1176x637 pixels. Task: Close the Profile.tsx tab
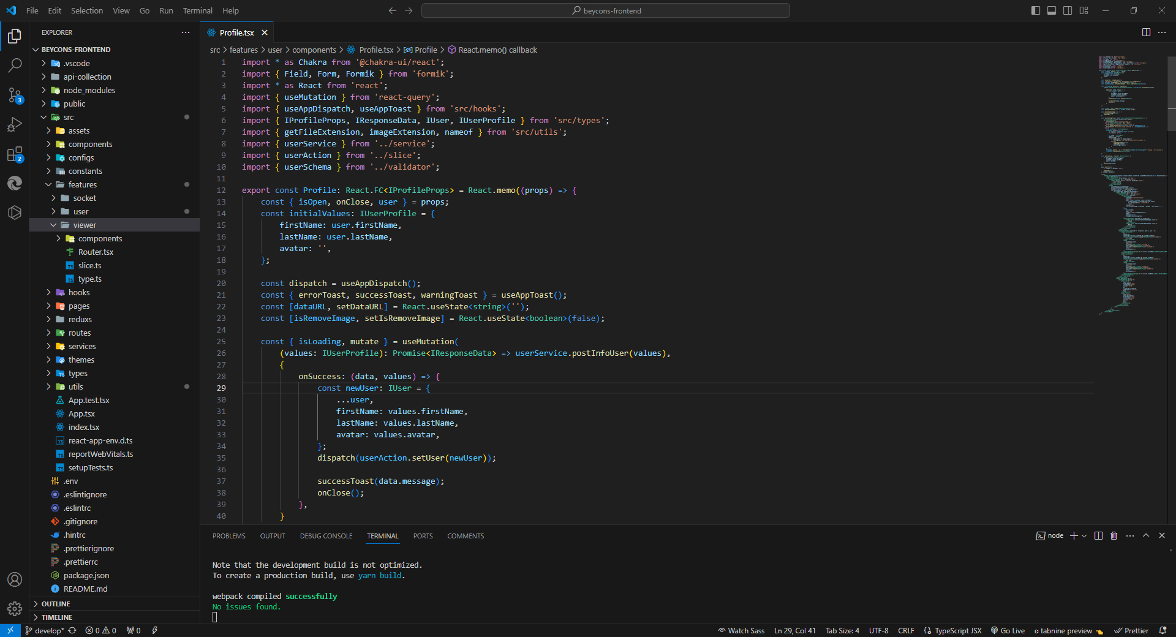coord(265,32)
